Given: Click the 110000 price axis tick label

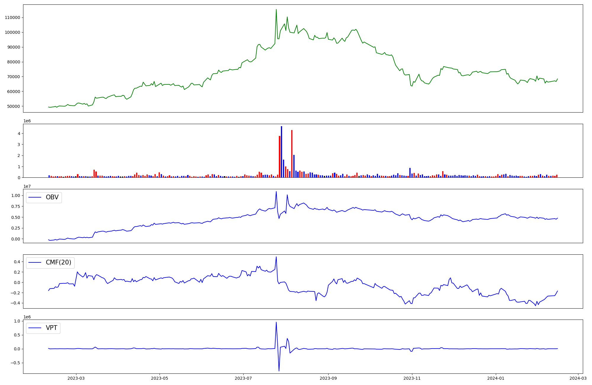Looking at the screenshot, I should [12, 17].
